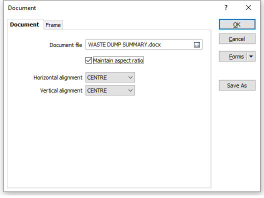Click the Cancel button
The image size is (264, 198).
tap(237, 39)
